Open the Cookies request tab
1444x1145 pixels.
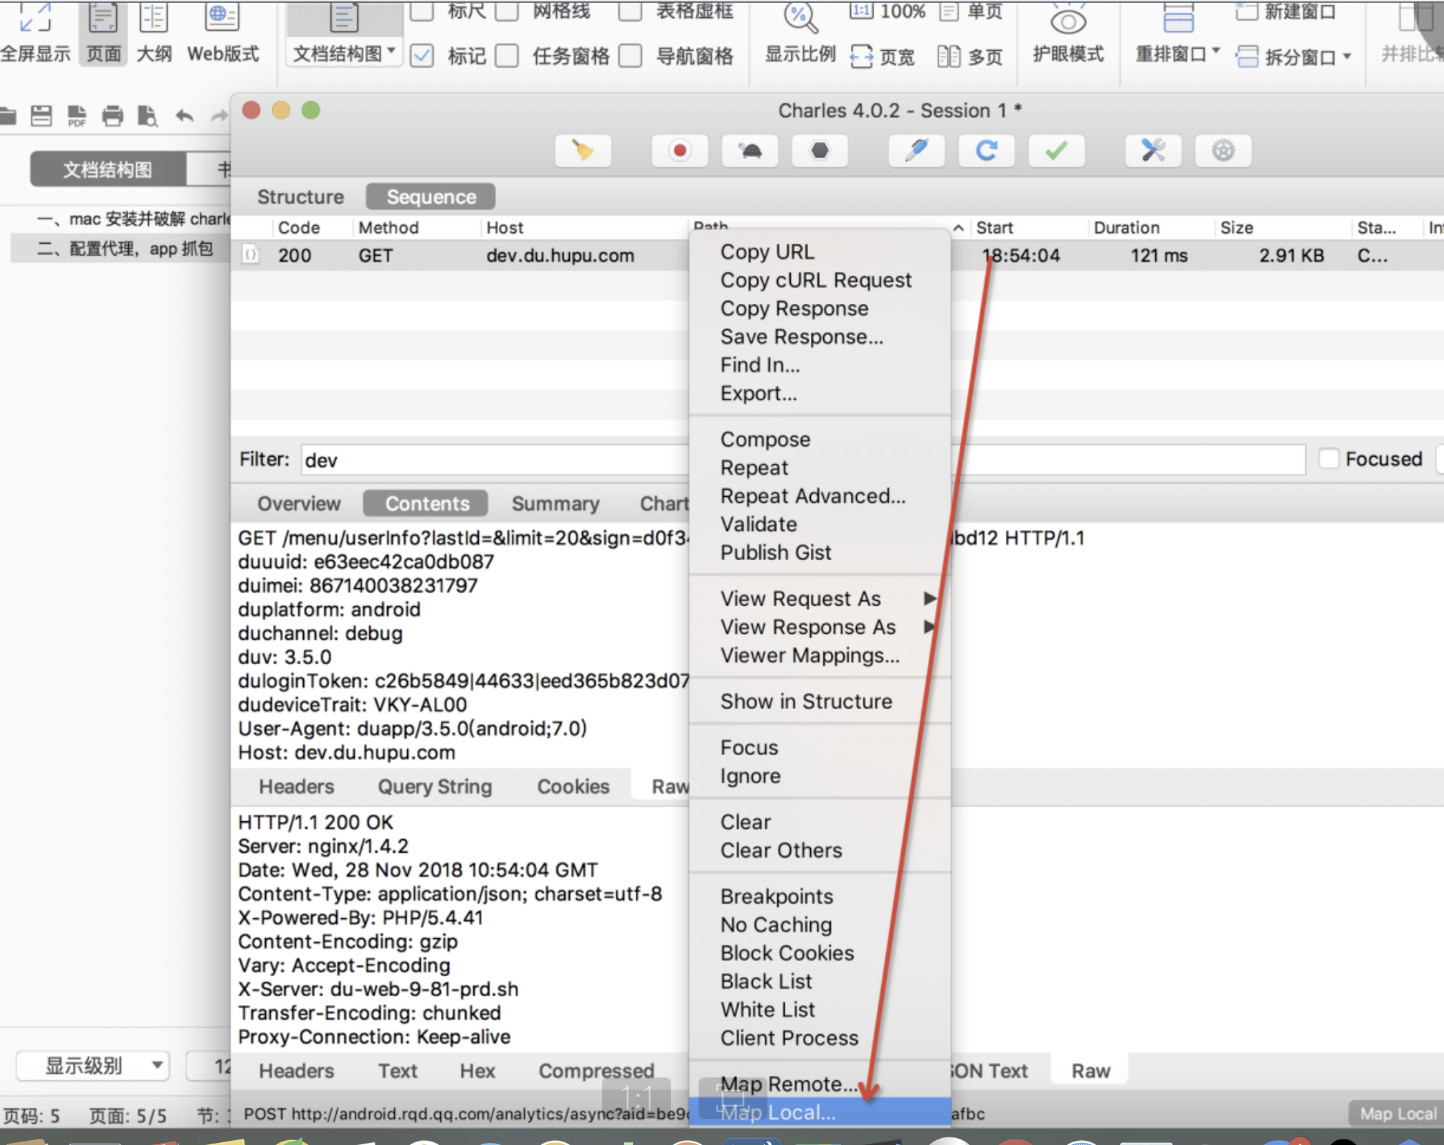pos(573,787)
